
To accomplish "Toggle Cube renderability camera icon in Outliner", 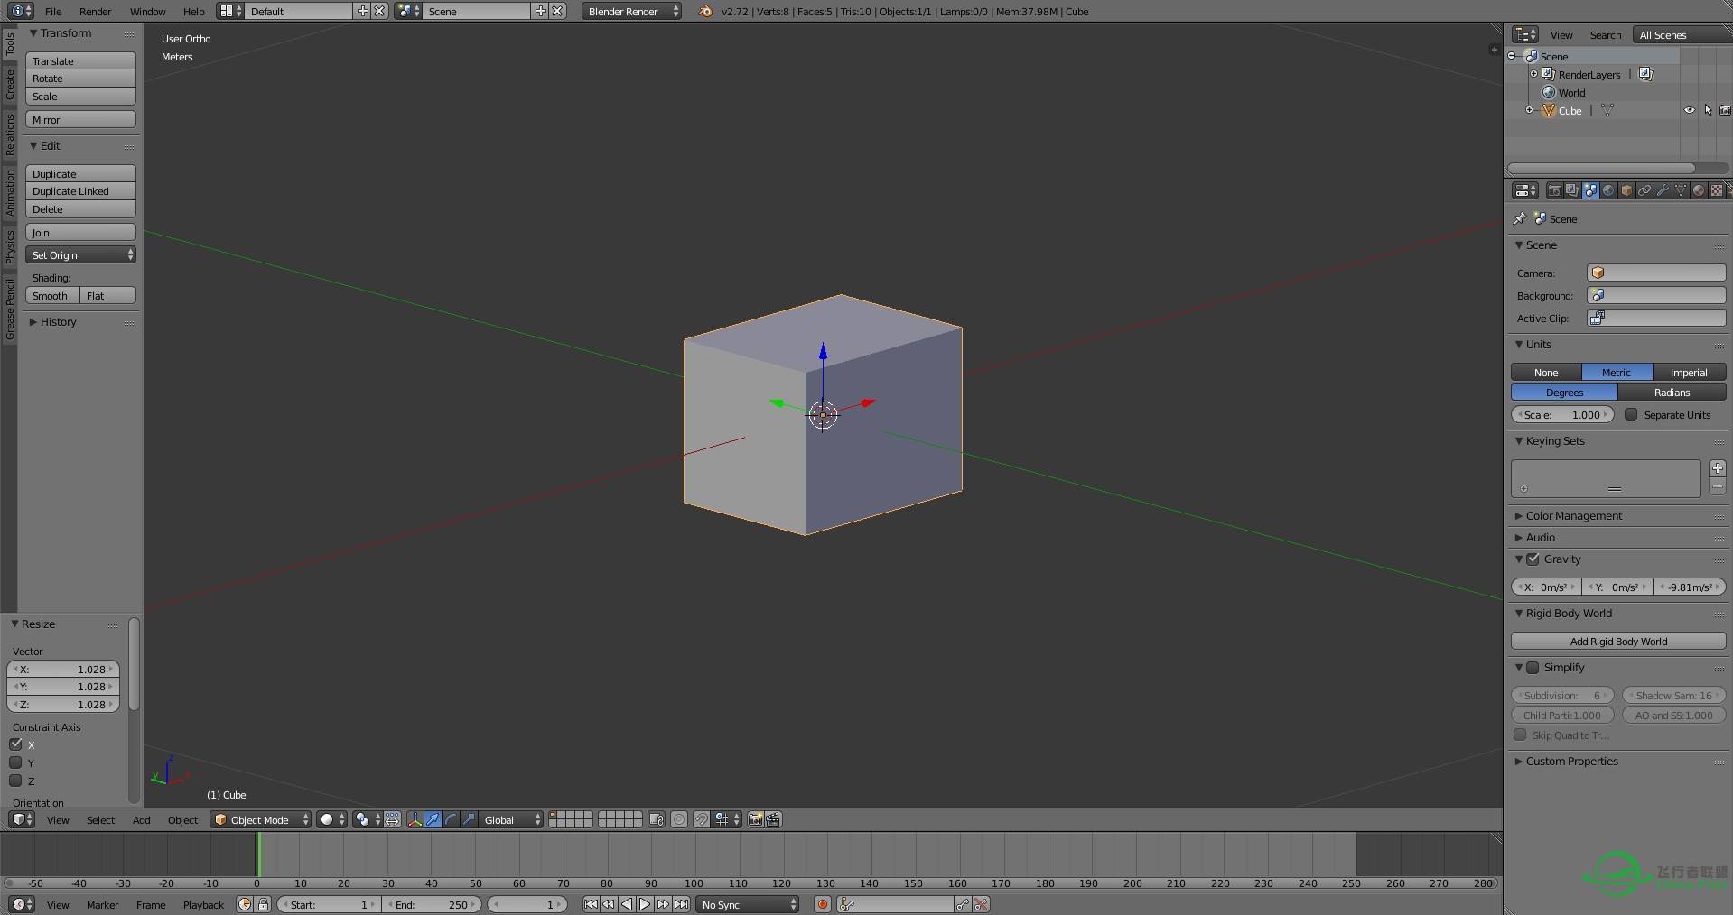I will pos(1725,110).
